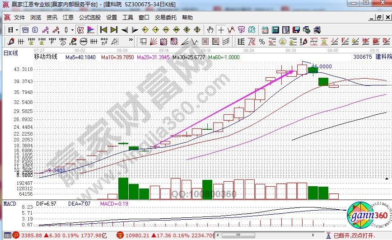Open the 公式选股 menu

point(89,18)
